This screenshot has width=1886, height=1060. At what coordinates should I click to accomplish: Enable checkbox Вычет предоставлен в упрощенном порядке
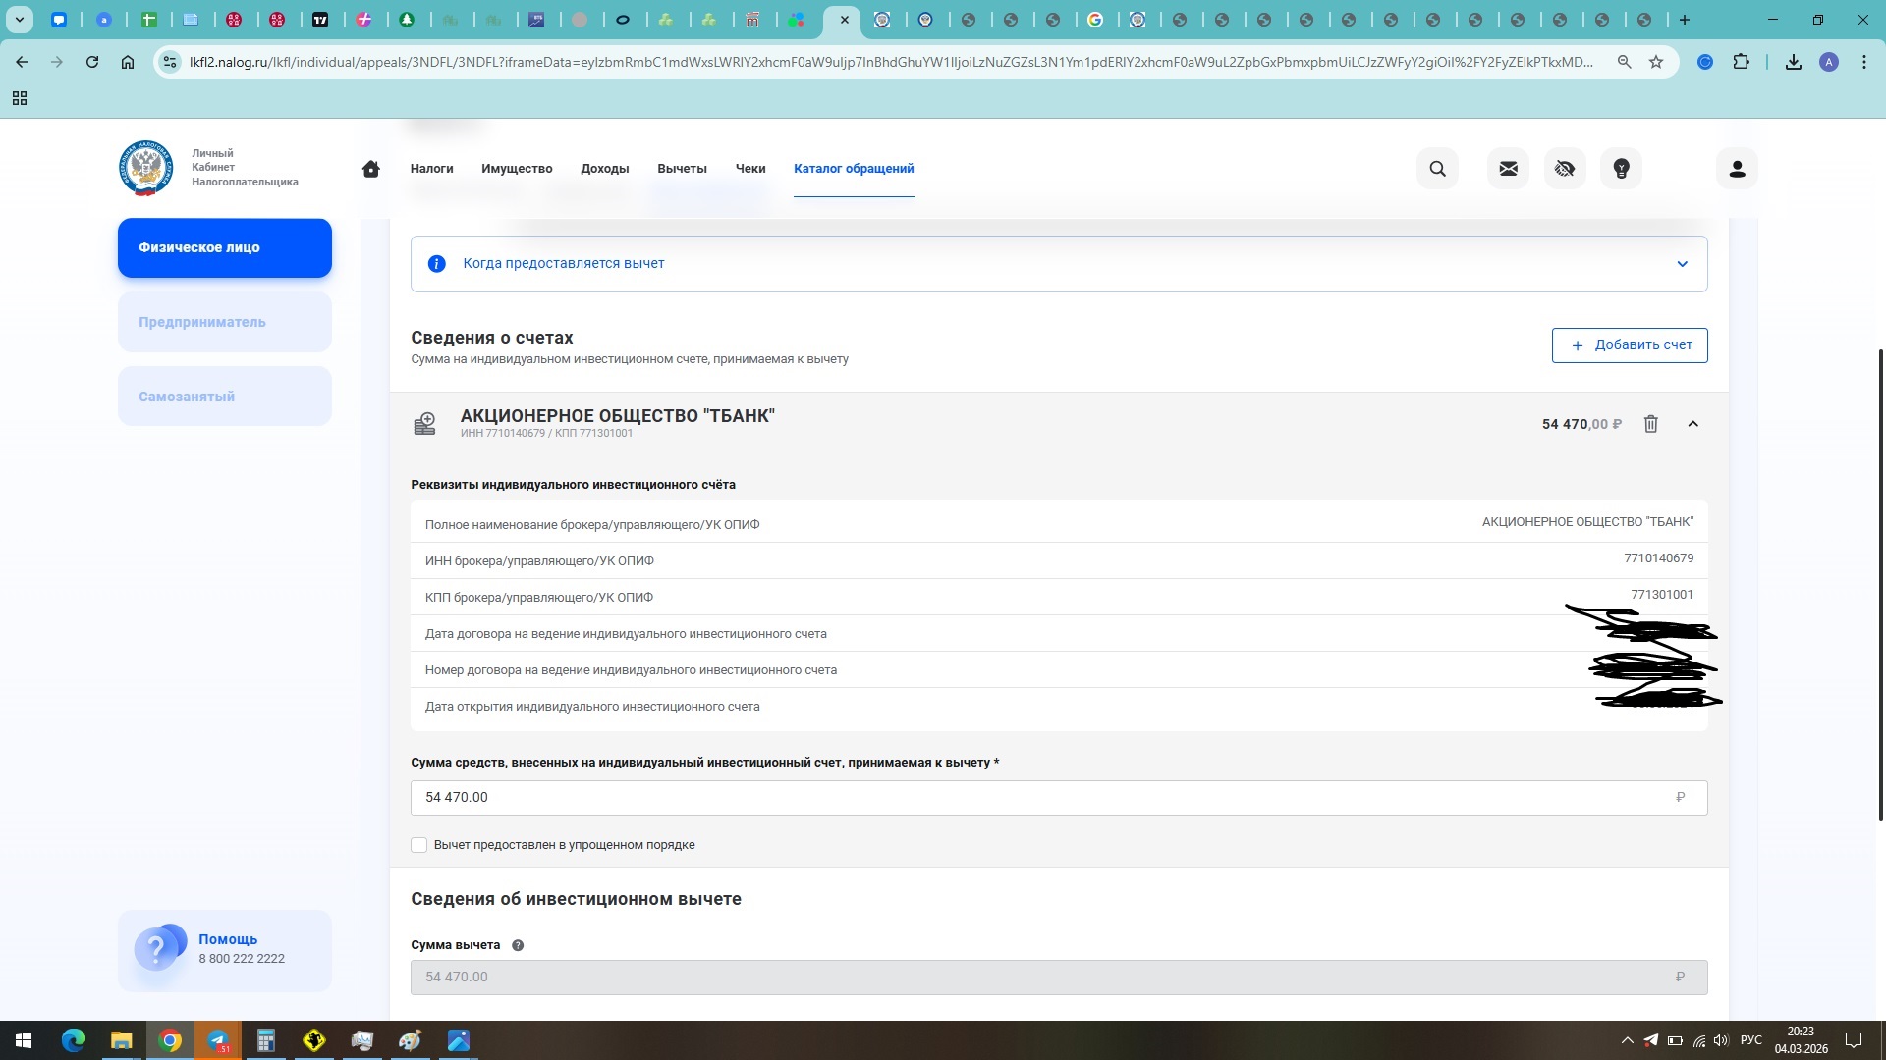point(419,845)
